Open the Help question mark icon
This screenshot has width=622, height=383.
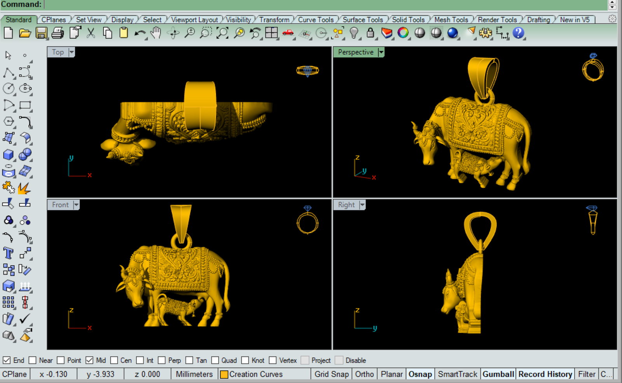tap(518, 33)
